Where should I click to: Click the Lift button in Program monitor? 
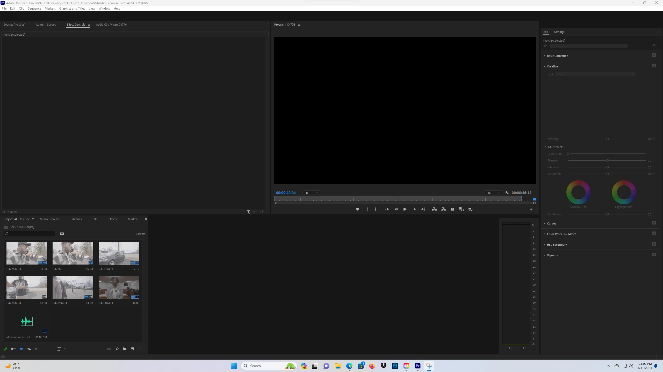434,209
